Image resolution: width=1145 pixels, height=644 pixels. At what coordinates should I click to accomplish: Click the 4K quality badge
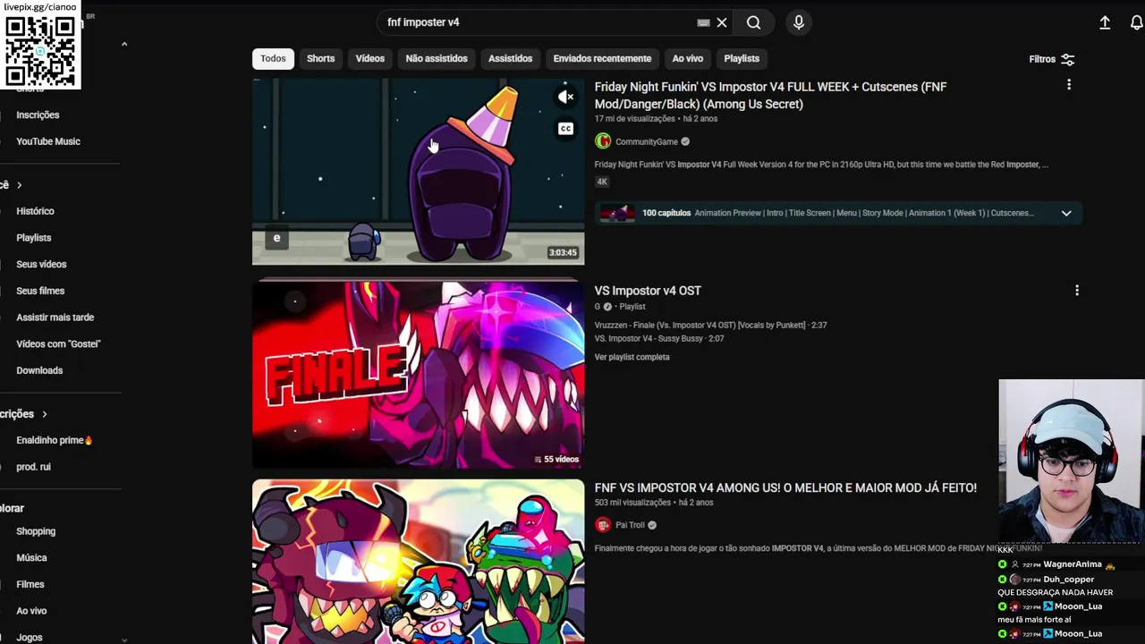[x=602, y=182]
